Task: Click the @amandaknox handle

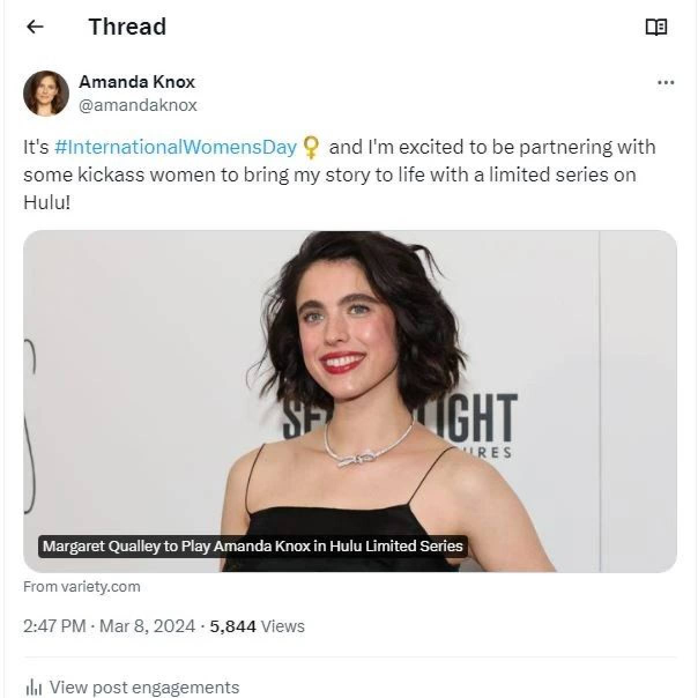Action: click(x=138, y=105)
